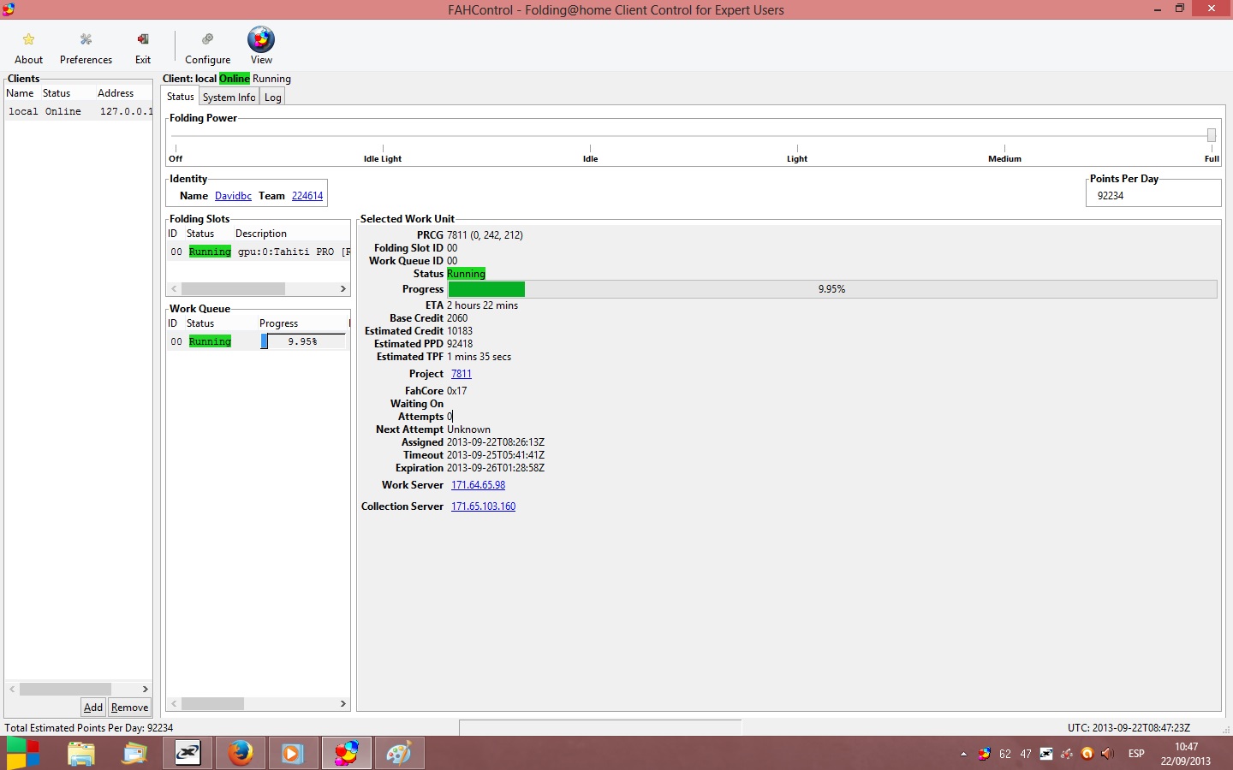Open project 7811 link
Image resolution: width=1233 pixels, height=770 pixels.
pyautogui.click(x=462, y=374)
